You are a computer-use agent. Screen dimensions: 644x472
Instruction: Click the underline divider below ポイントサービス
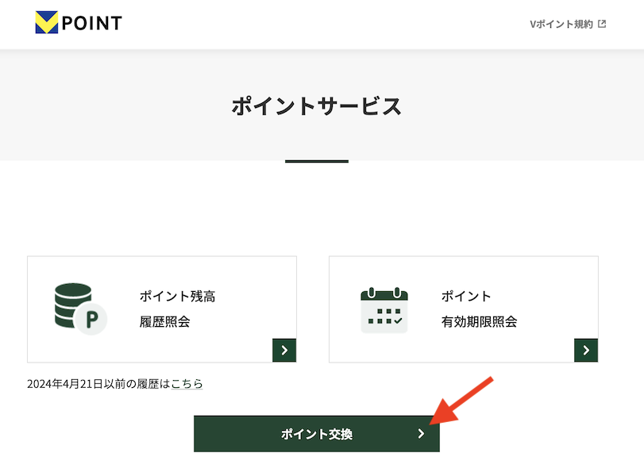pos(317,161)
